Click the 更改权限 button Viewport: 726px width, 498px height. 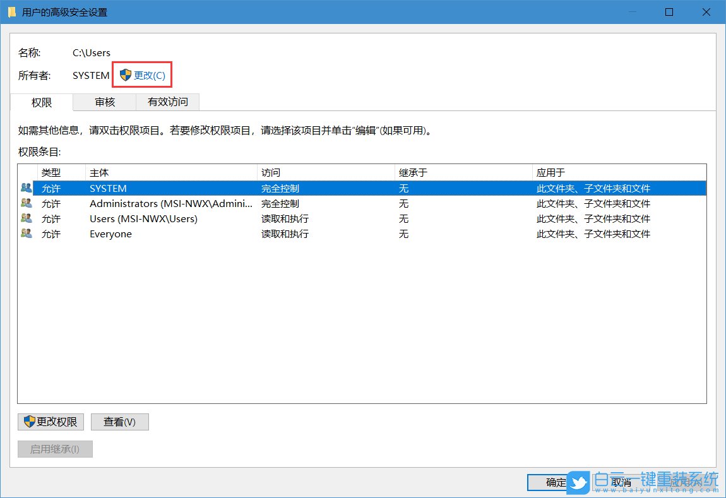51,422
